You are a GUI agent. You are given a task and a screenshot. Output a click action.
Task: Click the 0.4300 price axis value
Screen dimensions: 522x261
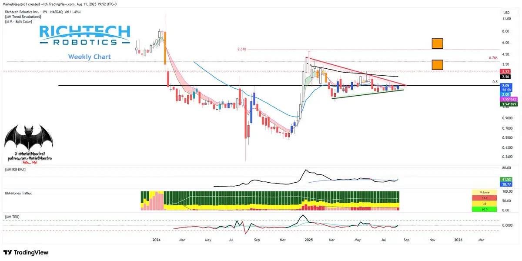(508, 147)
